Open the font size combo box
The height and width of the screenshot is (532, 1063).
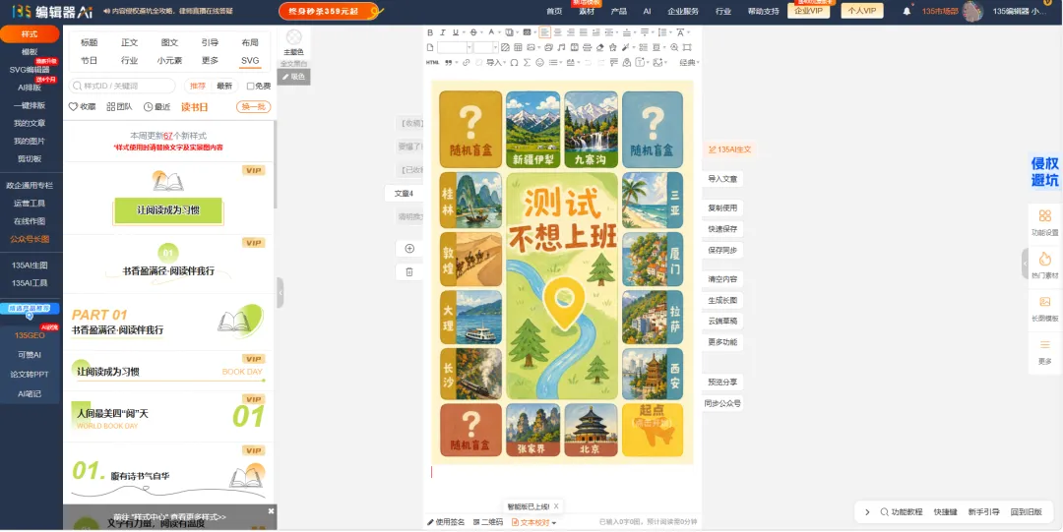click(x=486, y=47)
